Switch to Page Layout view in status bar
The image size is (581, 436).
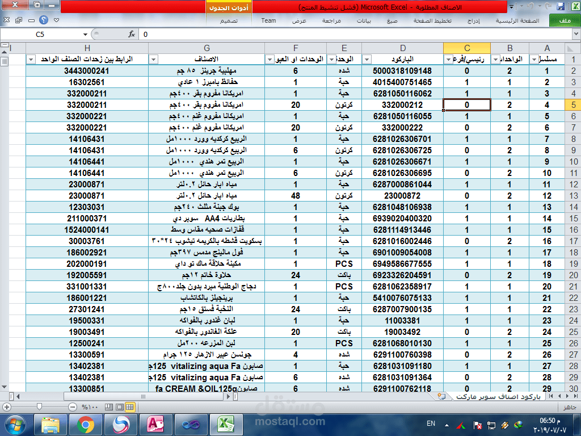tap(120, 407)
